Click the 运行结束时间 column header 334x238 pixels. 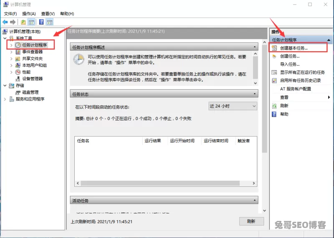[218, 141]
